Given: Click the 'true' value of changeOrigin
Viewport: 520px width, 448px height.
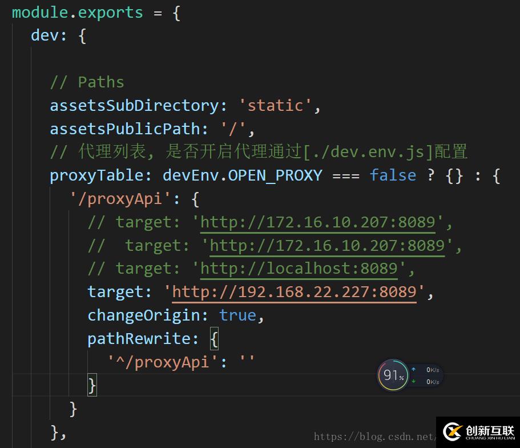Looking at the screenshot, I should click(x=237, y=315).
